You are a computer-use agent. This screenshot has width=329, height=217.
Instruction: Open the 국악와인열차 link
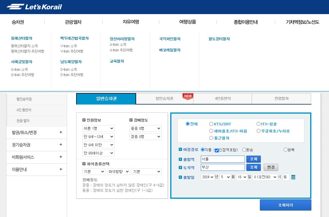tap(170, 39)
